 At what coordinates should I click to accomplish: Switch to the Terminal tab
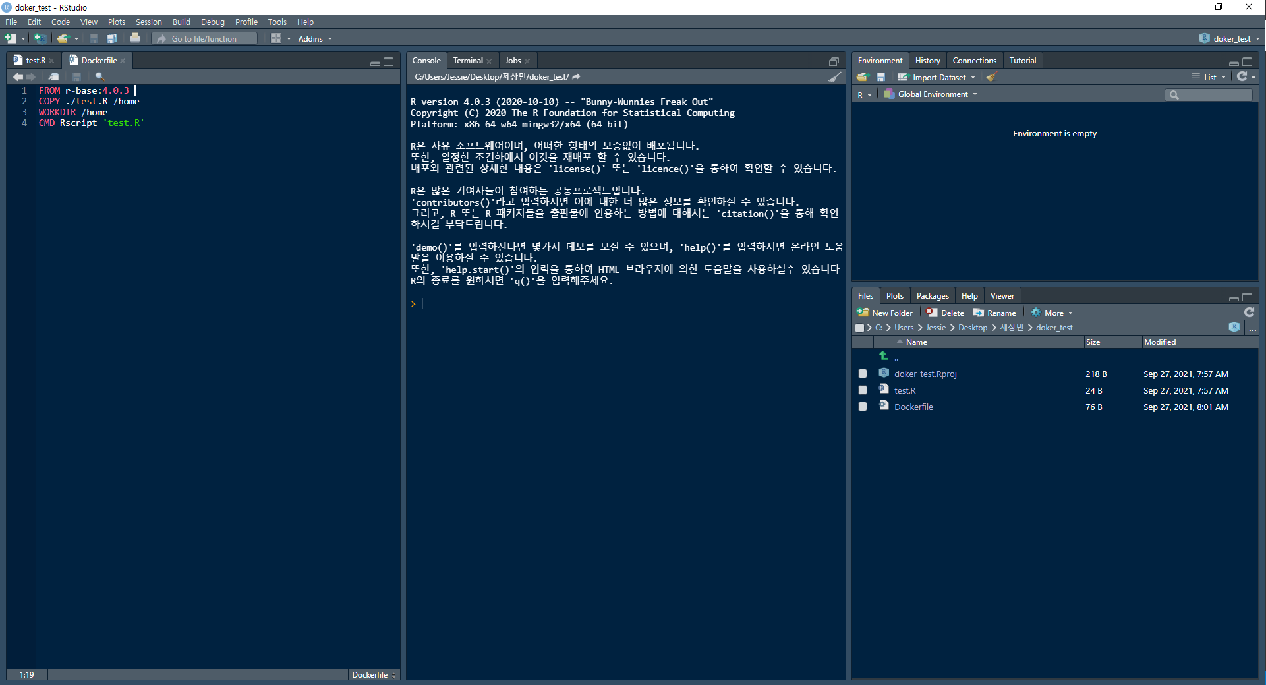[468, 61]
